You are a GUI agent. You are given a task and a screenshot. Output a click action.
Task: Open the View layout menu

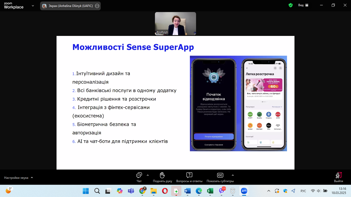[303, 5]
